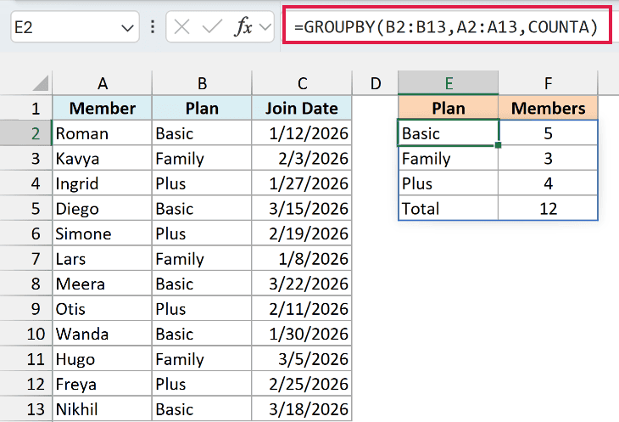
Task: Open the Name Box dropdown arrow
Action: tap(127, 28)
